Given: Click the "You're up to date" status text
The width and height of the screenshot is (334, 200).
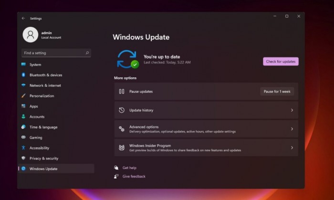Looking at the screenshot, I should pos(162,57).
